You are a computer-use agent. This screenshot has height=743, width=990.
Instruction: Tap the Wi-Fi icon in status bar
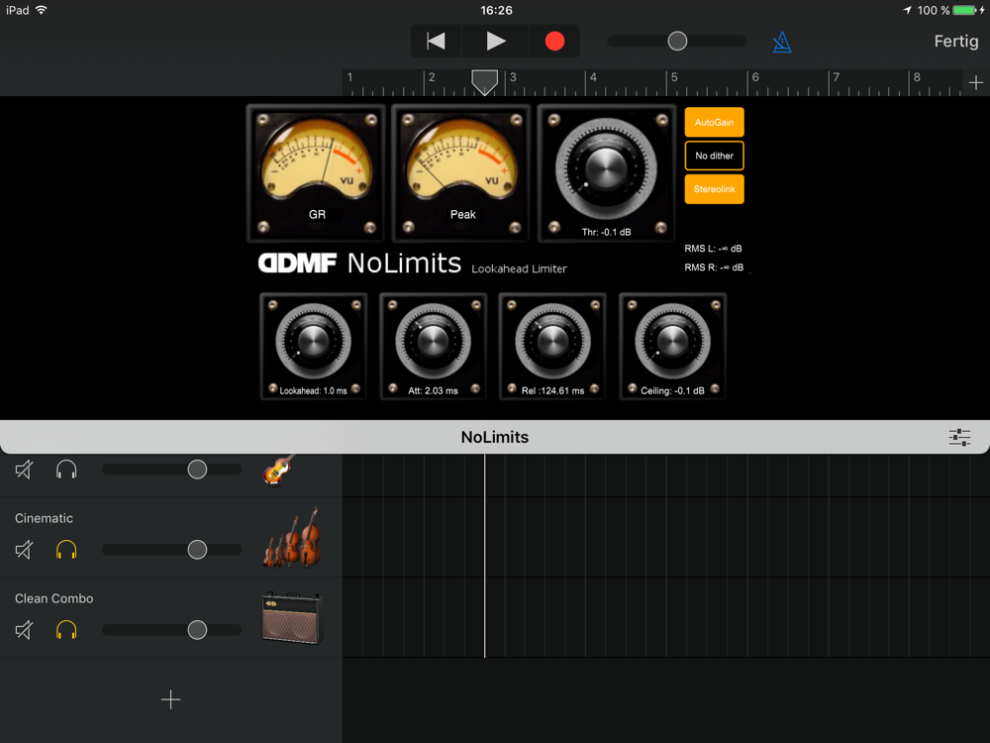click(x=42, y=10)
